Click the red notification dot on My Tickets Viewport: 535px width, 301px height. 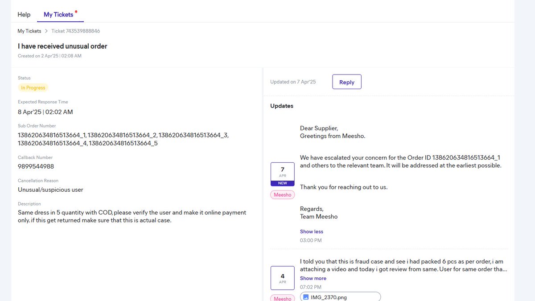point(76,11)
